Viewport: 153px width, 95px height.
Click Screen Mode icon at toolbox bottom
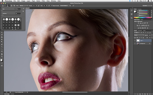point(2,66)
